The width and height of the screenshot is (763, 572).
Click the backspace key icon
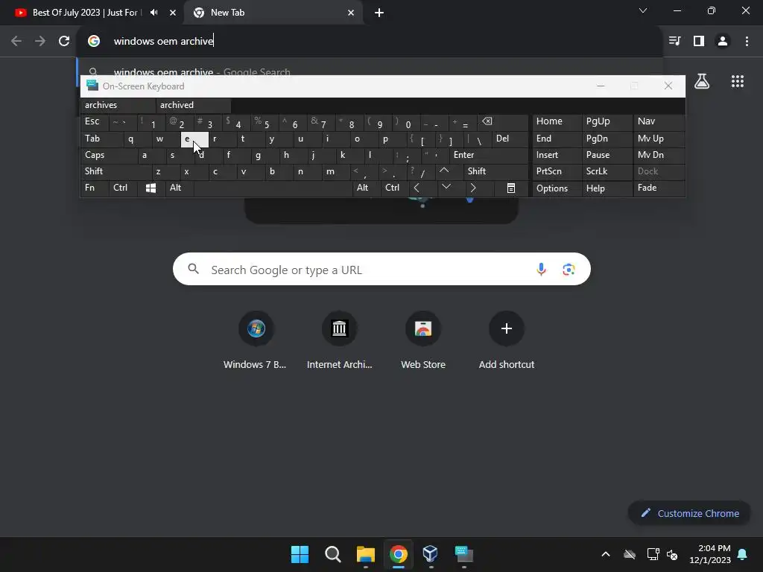coord(502,121)
